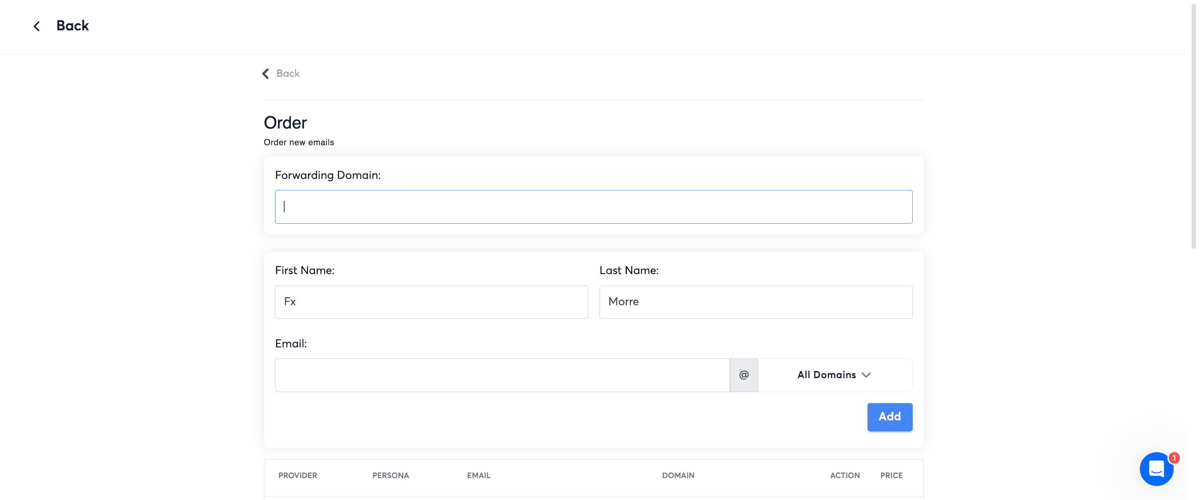Open the chat support widget icon

(x=1157, y=469)
